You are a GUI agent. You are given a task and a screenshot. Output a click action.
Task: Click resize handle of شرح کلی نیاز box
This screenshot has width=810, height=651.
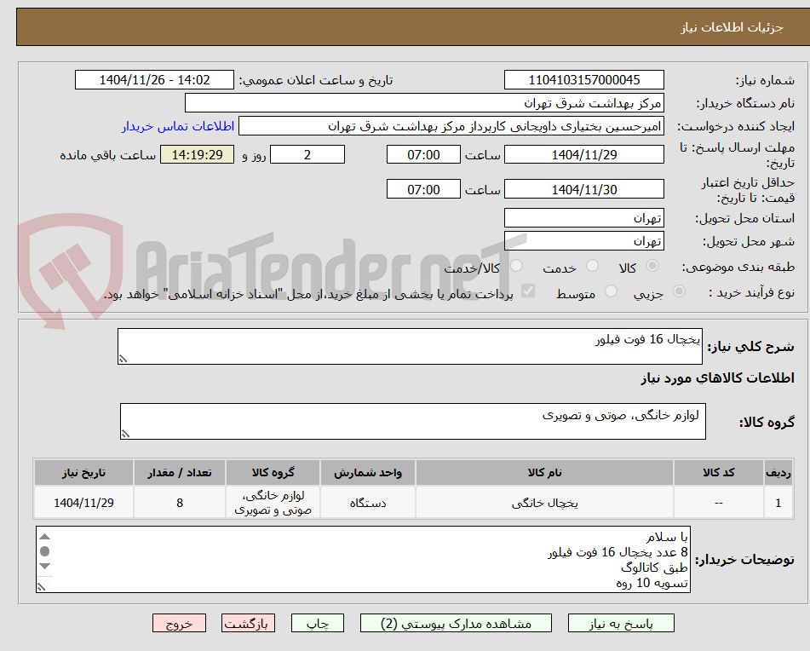pos(123,359)
